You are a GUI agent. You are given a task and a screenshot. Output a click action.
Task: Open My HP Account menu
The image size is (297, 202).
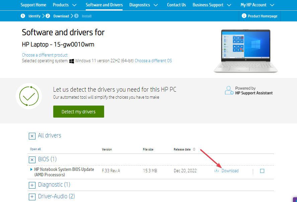click(x=253, y=5)
